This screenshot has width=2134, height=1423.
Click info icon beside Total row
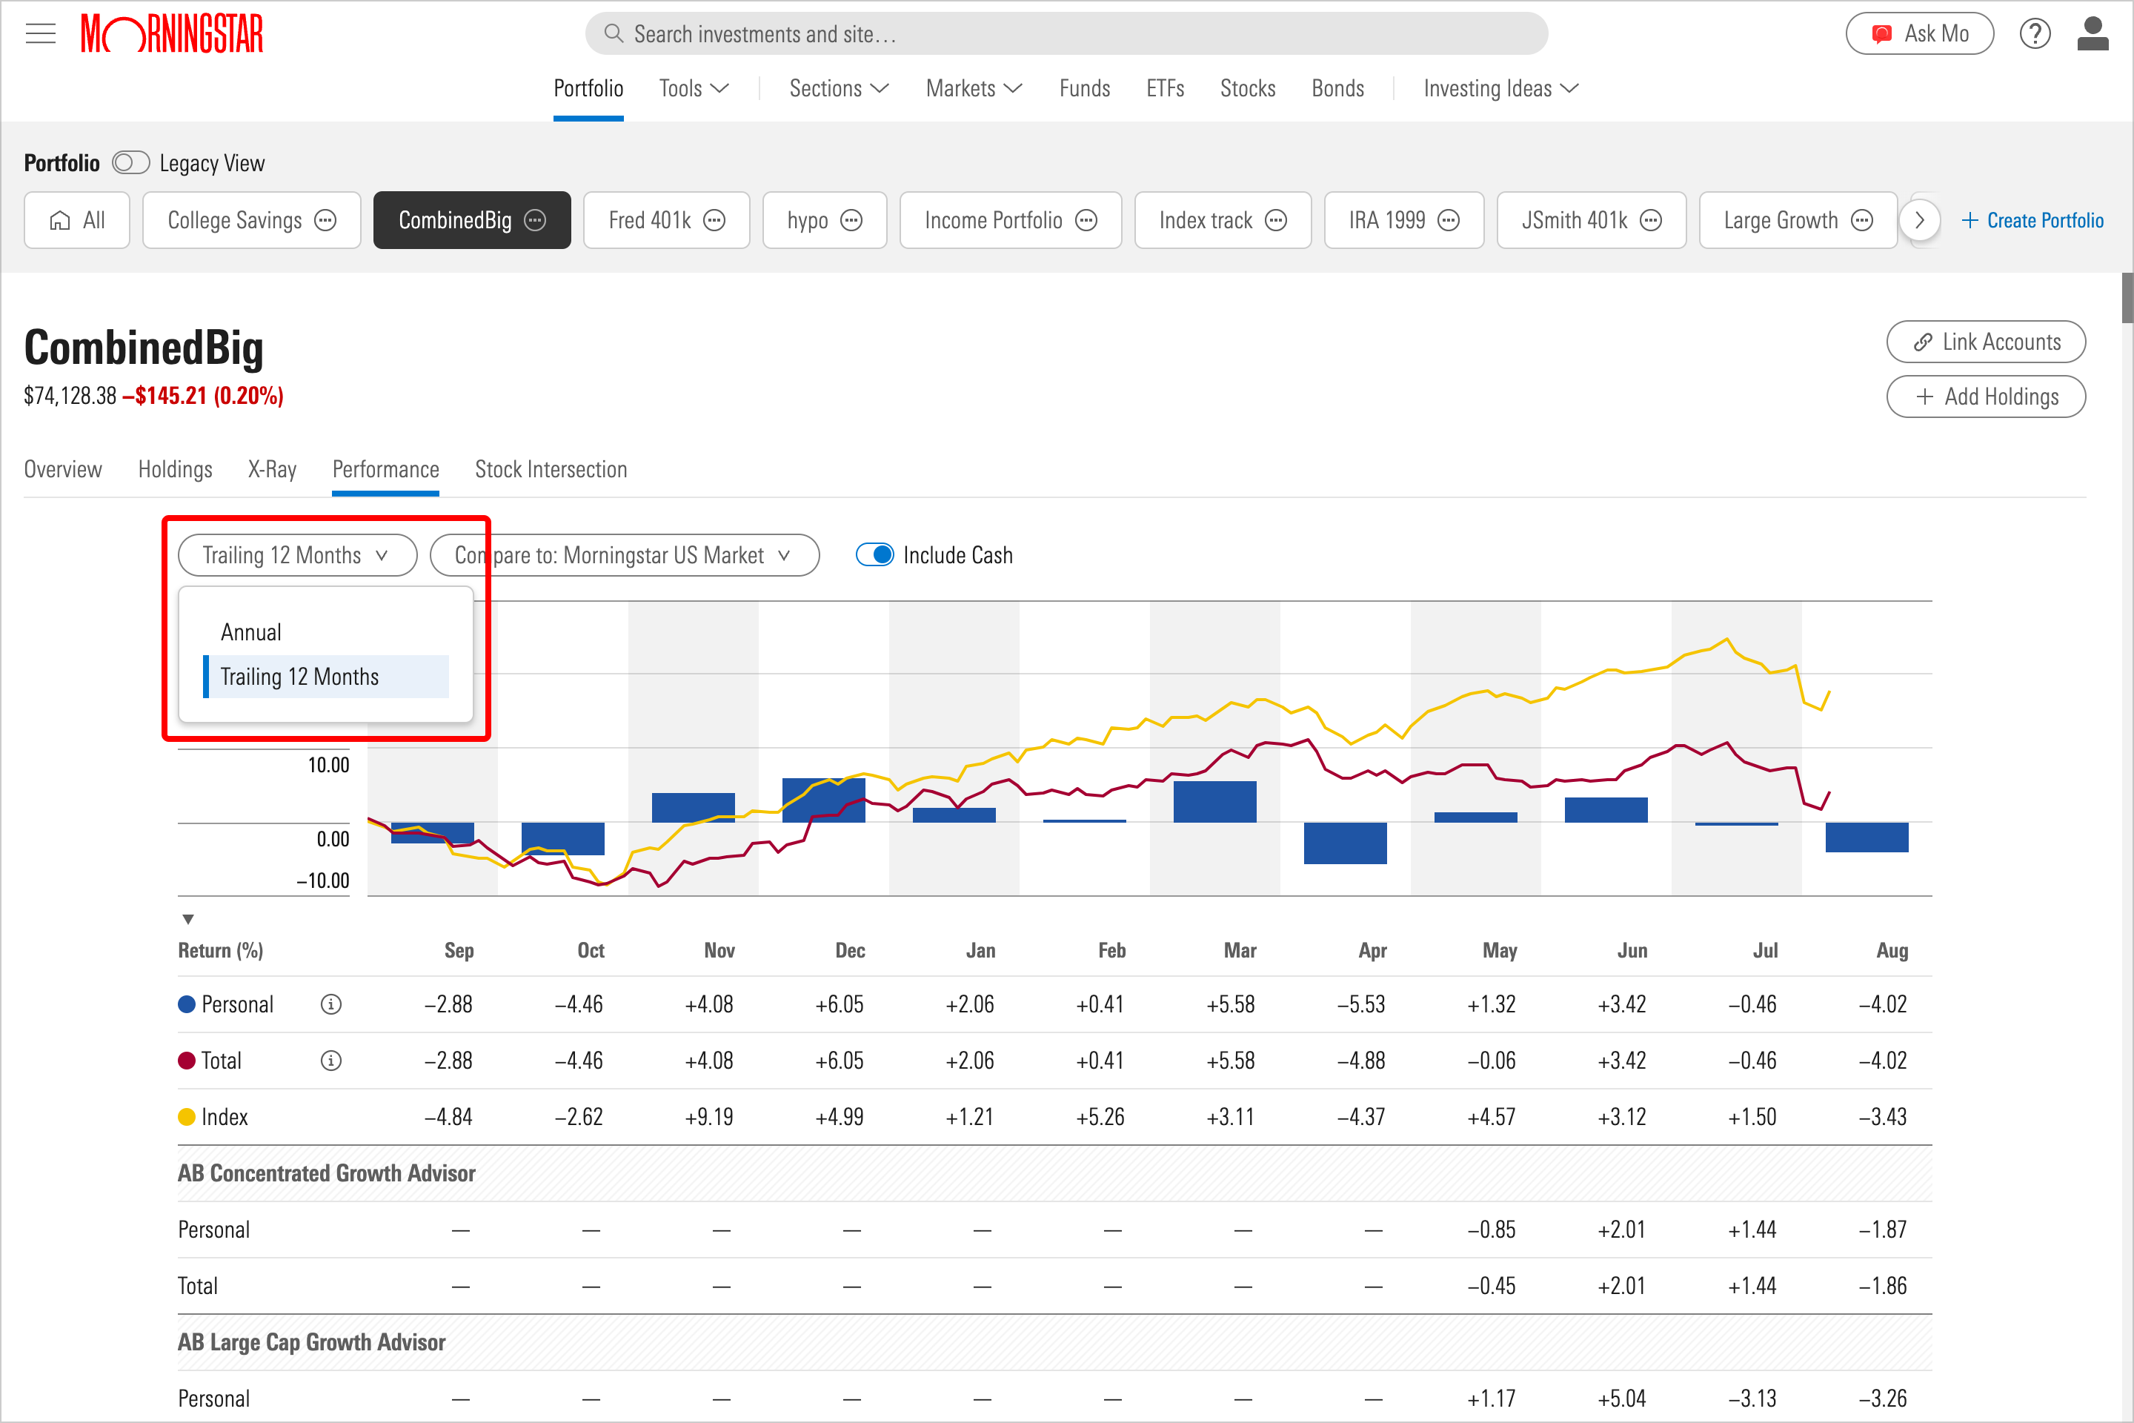coord(331,1061)
